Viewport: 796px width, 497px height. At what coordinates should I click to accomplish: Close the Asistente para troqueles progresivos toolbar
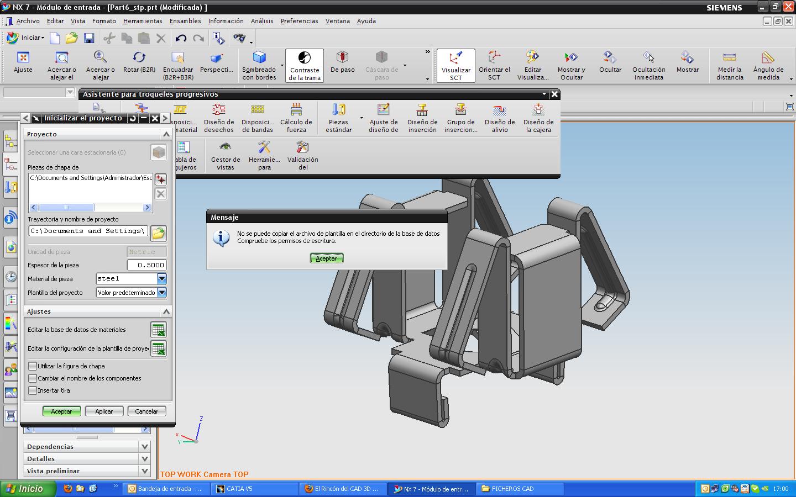click(554, 94)
